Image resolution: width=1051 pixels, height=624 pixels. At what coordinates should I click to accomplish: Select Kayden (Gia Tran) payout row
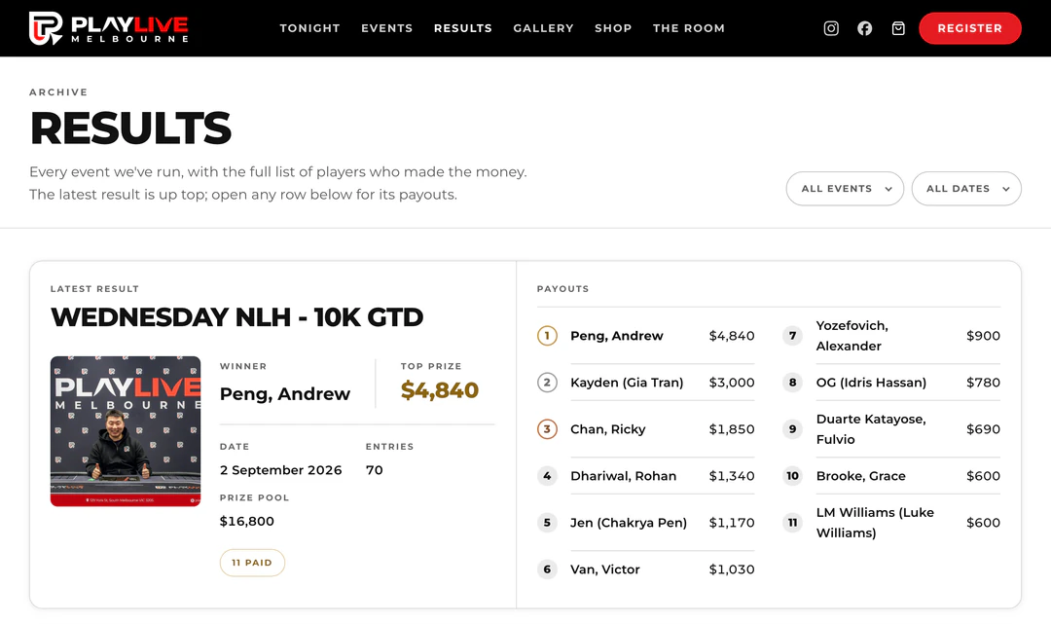[645, 383]
